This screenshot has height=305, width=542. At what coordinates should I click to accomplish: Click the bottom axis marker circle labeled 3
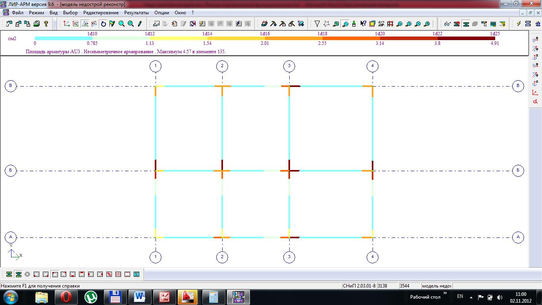click(x=289, y=257)
